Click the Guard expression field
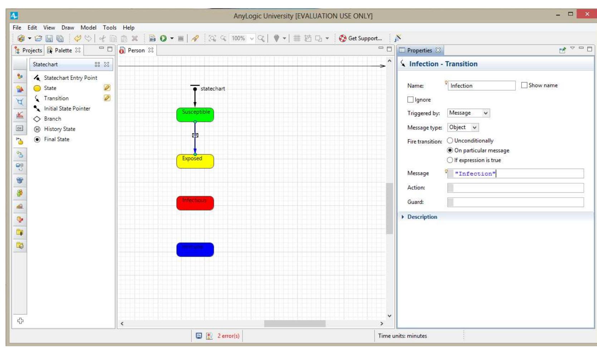This screenshot has width=597, height=348. [515, 202]
